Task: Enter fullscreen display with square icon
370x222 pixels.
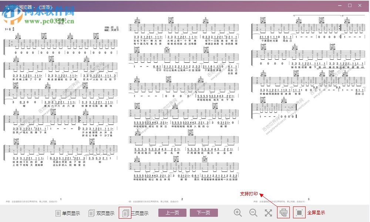Action: pyautogui.click(x=299, y=212)
